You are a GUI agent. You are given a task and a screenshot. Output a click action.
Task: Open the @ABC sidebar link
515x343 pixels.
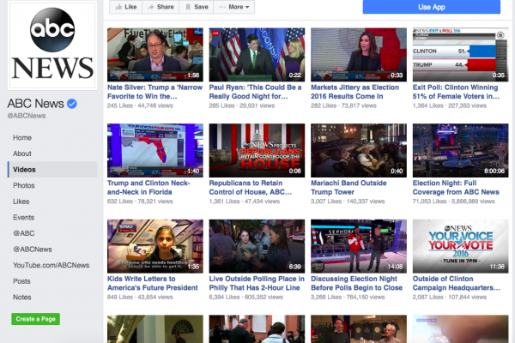click(24, 233)
